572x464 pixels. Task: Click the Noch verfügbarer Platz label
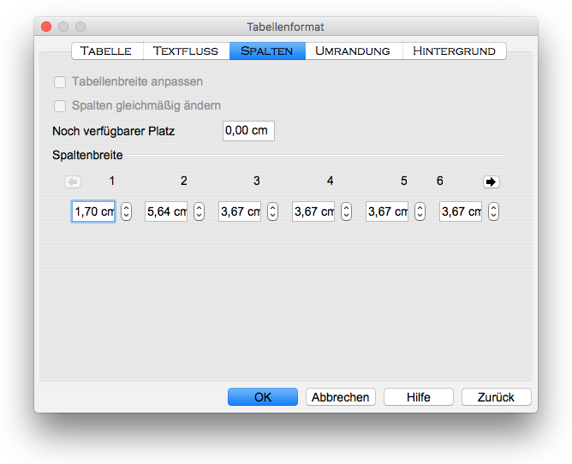point(113,131)
